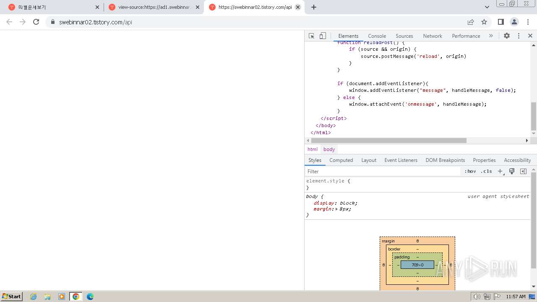Select the html breadcrumb element
Viewport: 537px width, 302px height.
(x=313, y=149)
